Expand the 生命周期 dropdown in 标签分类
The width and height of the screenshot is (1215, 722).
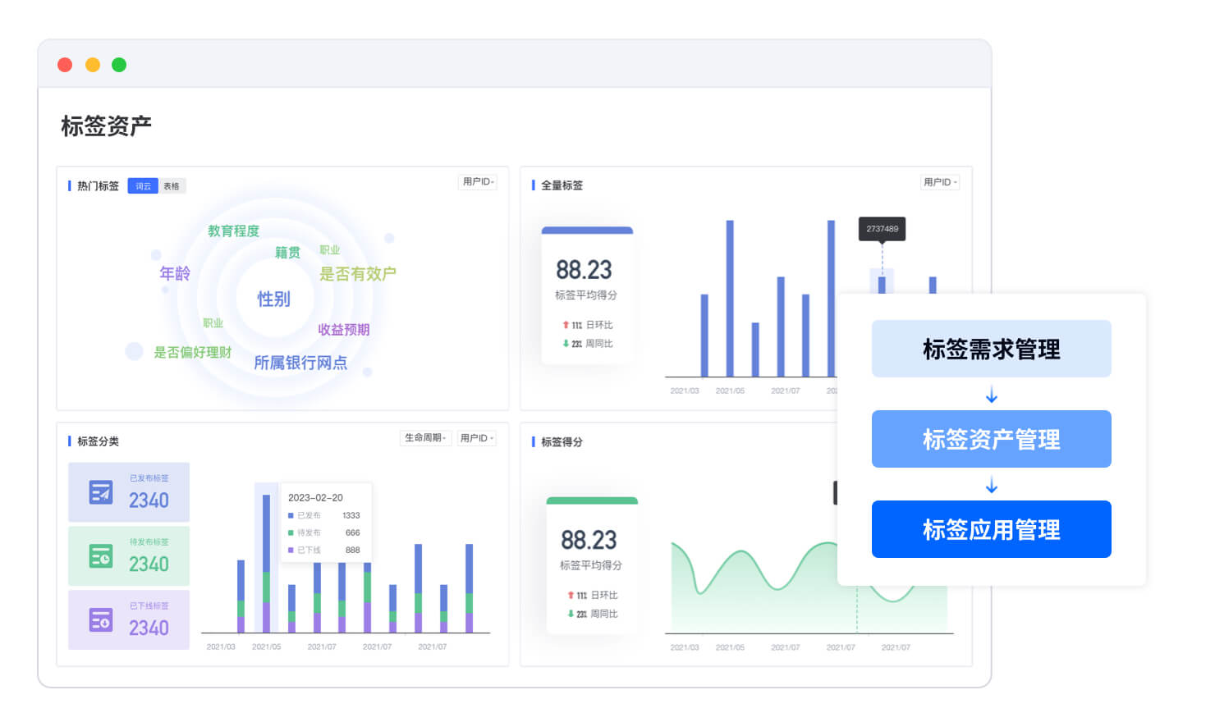424,438
